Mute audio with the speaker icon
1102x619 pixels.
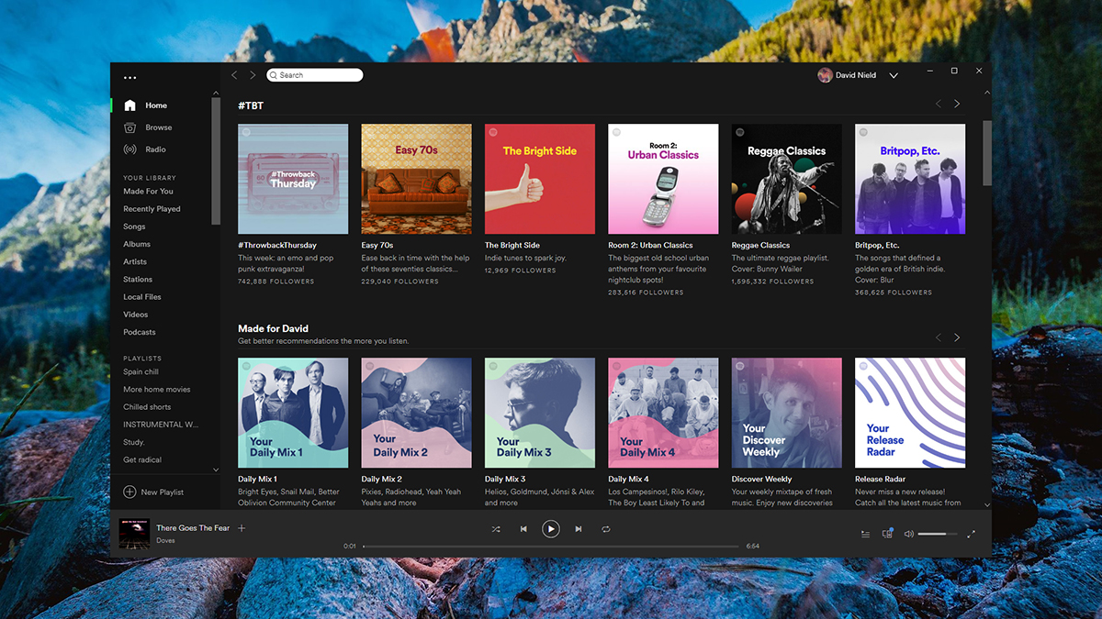point(908,534)
